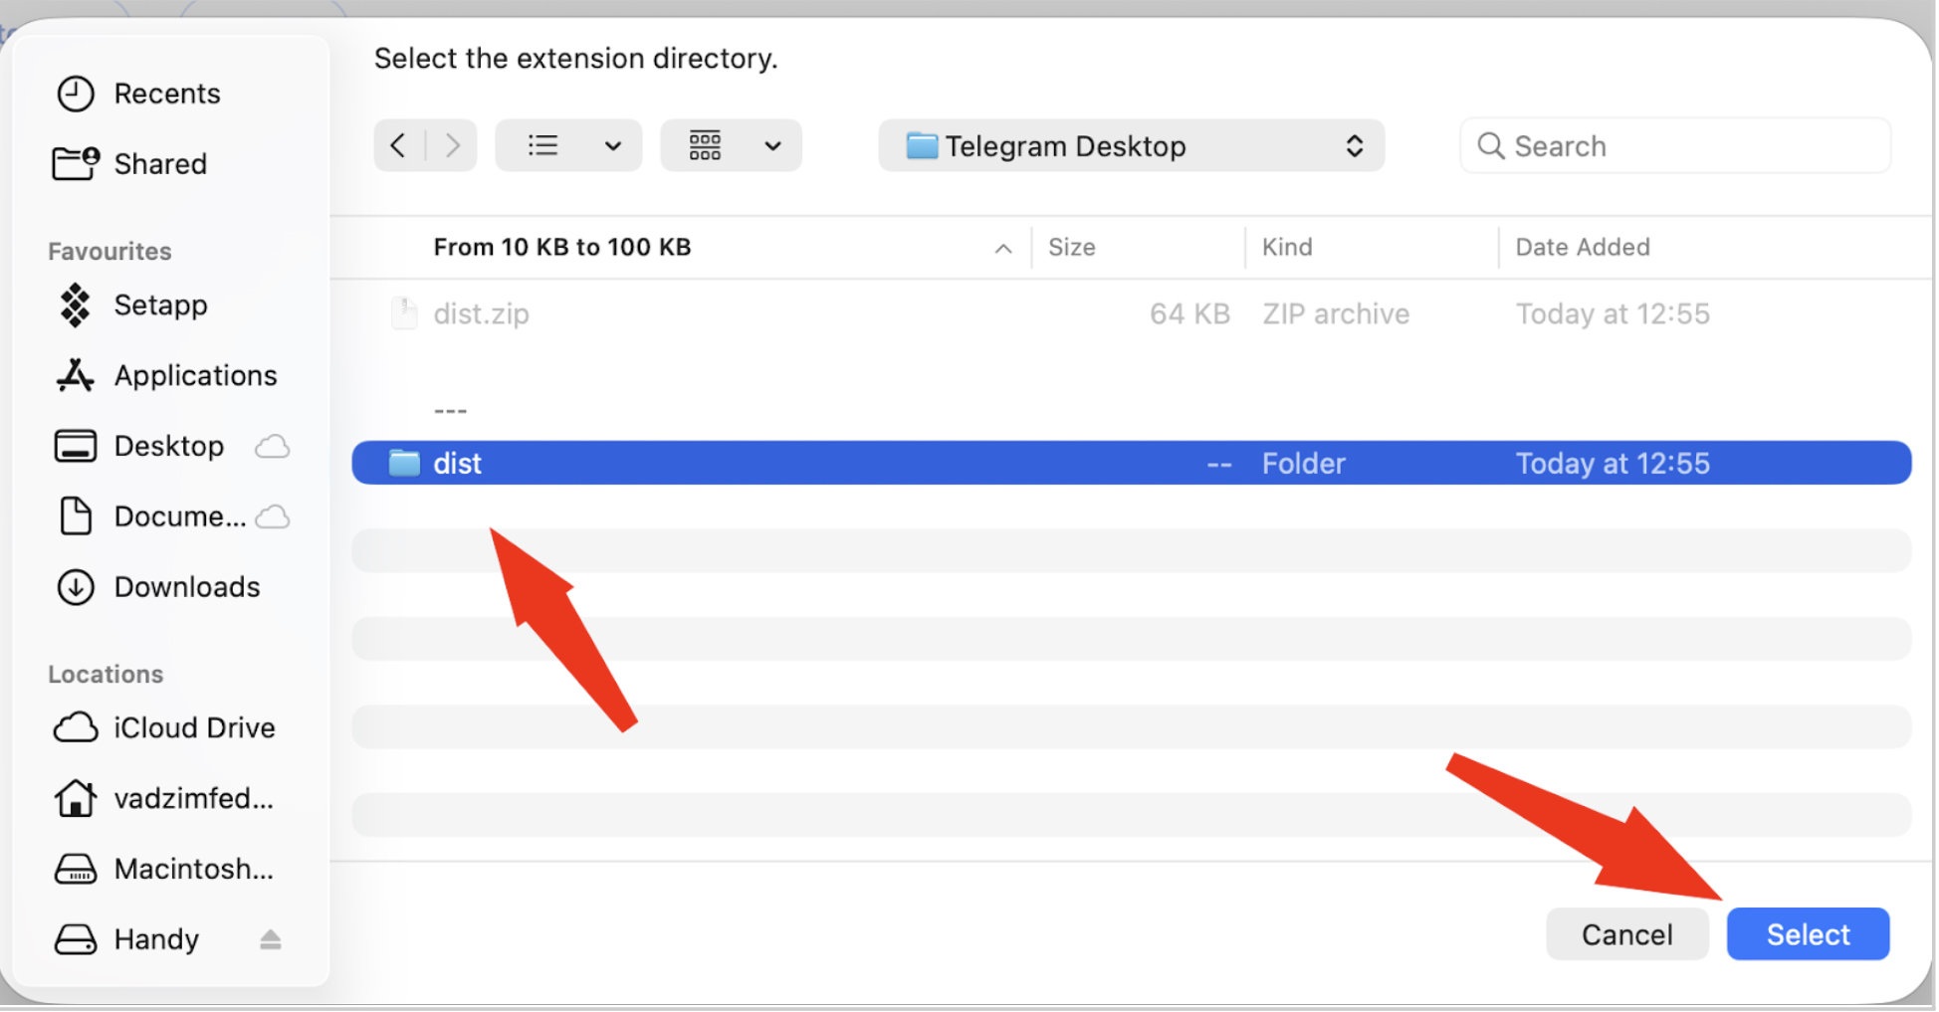
Task: Open the Handy external drive
Action: click(x=156, y=939)
